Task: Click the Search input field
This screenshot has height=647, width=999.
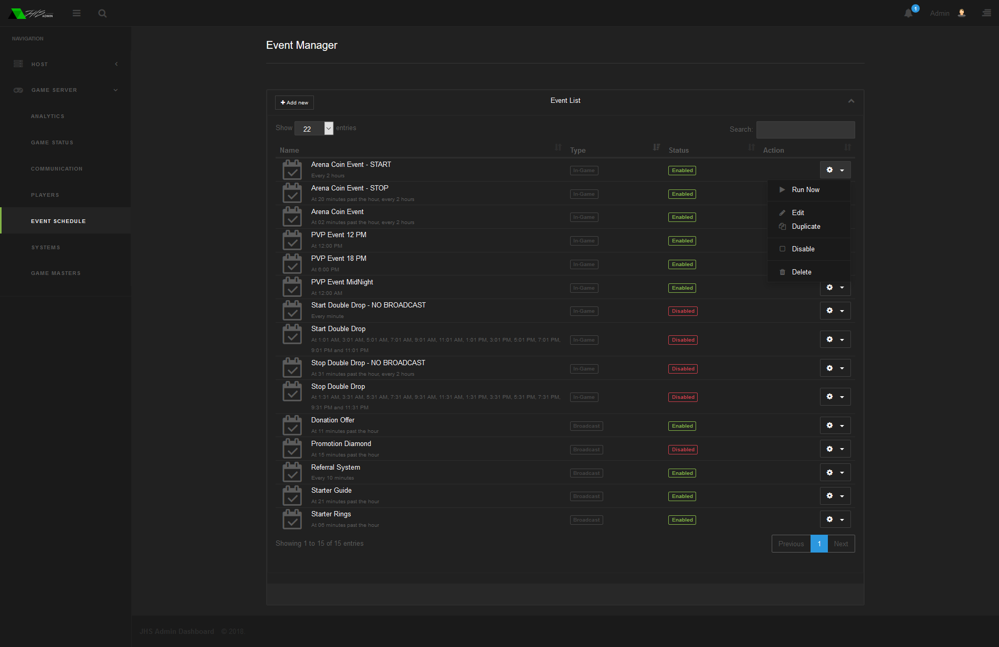Action: click(805, 130)
